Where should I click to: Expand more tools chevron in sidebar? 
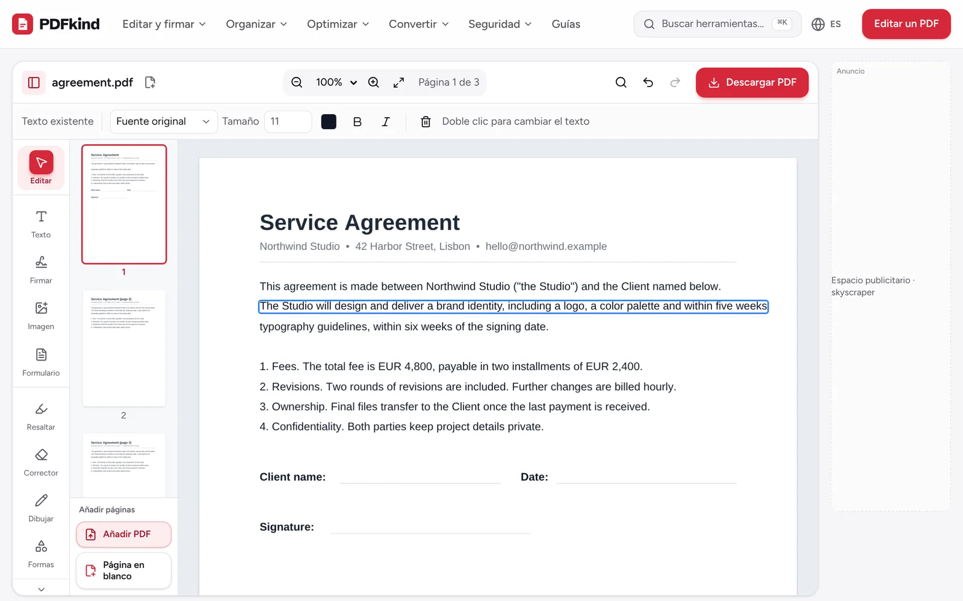[x=41, y=589]
